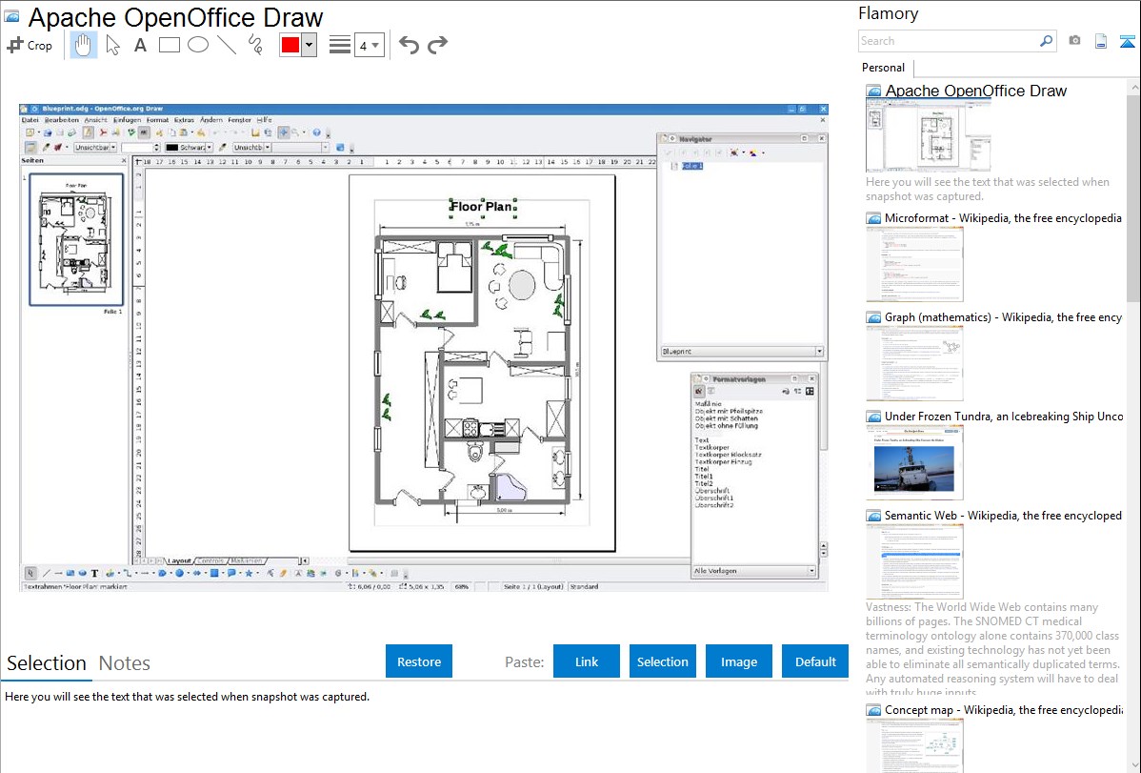This screenshot has height=773, width=1141.
Task: Click the Paste Default button
Action: (x=815, y=661)
